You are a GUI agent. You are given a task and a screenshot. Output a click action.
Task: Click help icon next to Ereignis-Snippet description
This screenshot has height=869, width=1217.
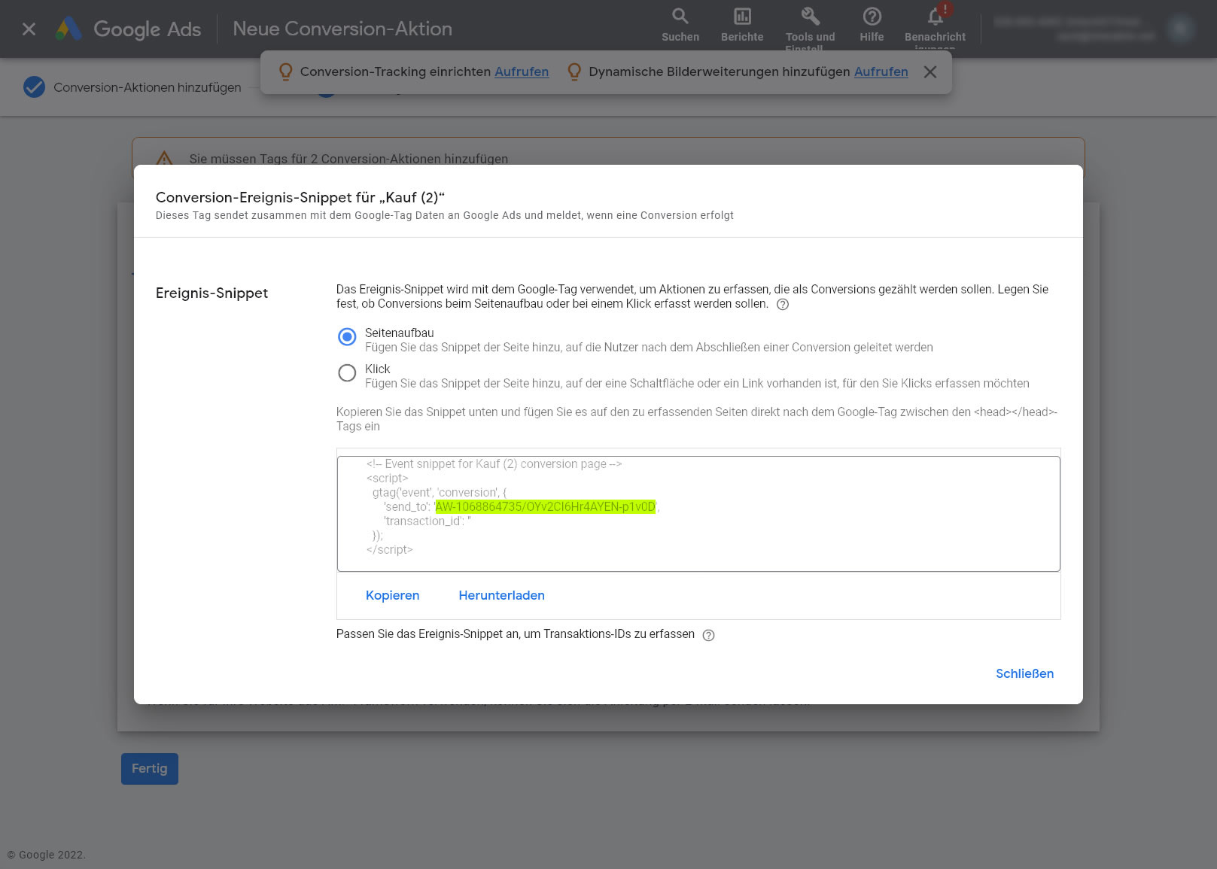782,305
